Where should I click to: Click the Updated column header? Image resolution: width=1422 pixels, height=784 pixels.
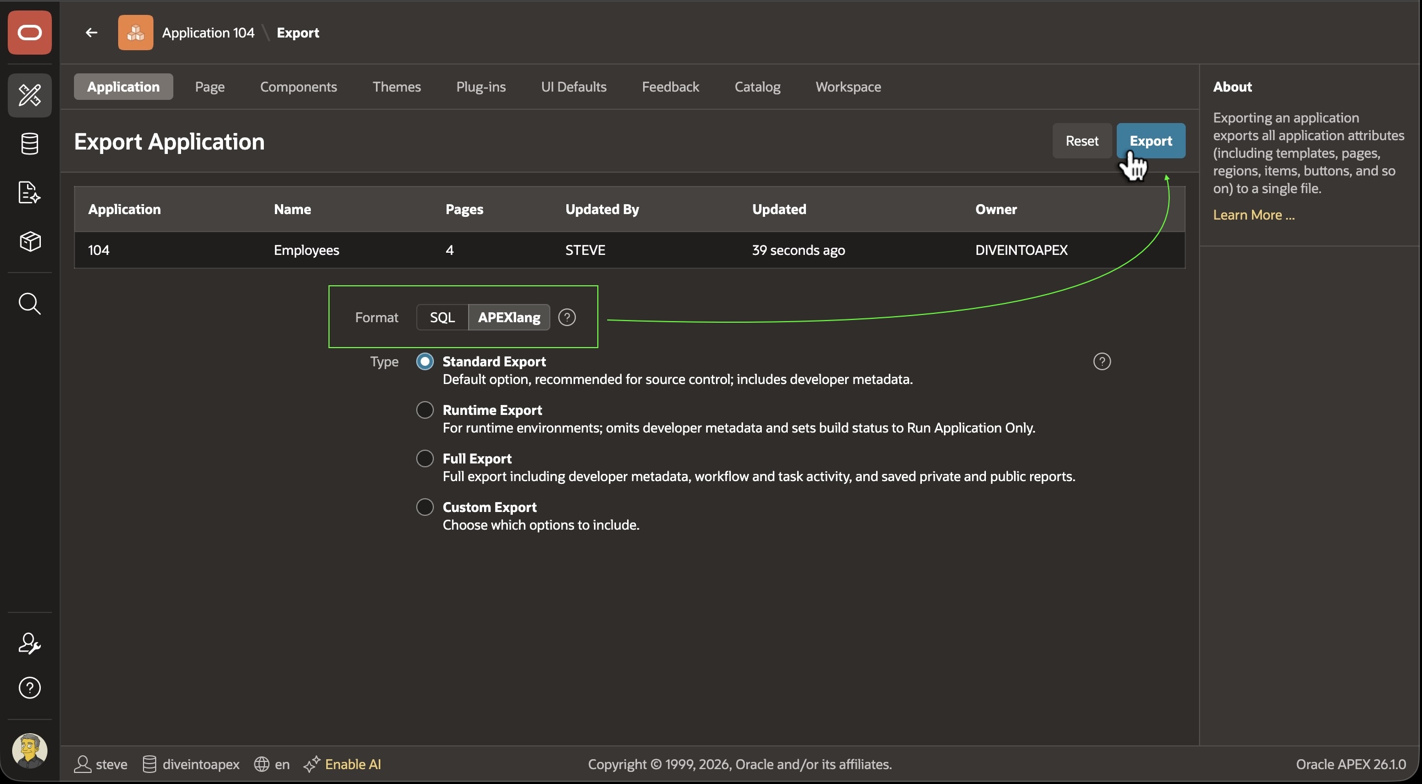(x=779, y=209)
